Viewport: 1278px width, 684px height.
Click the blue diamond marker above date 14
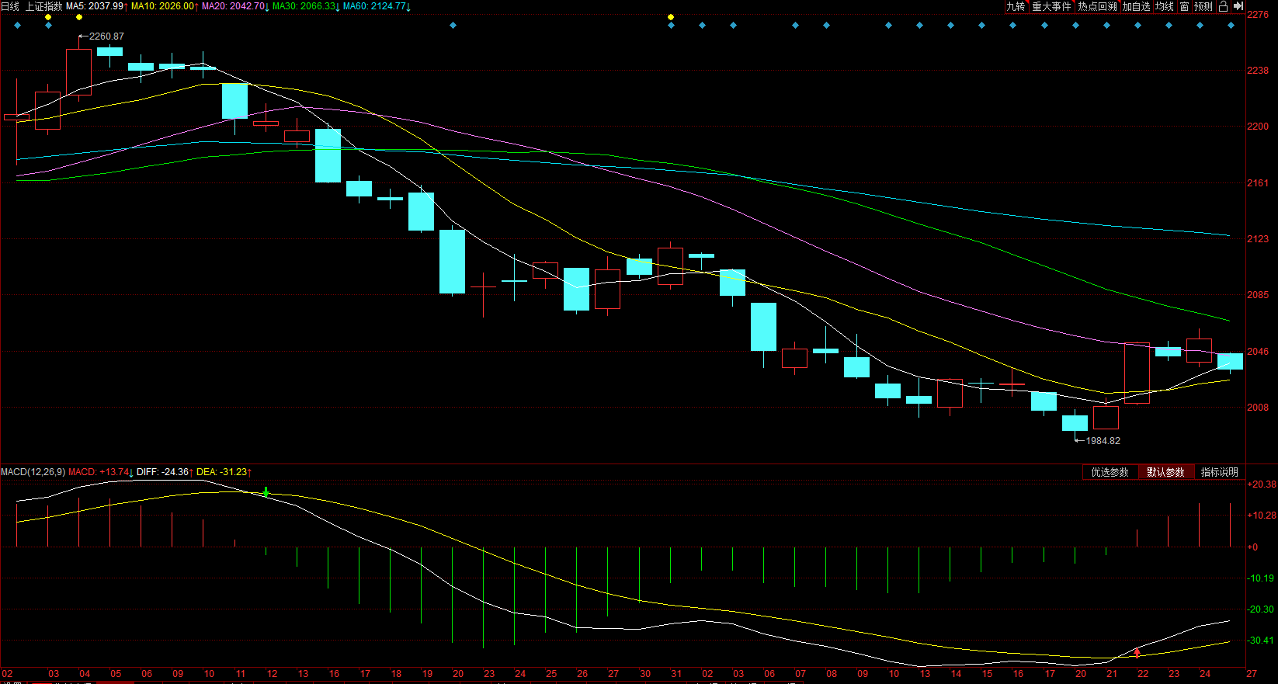pos(950,26)
